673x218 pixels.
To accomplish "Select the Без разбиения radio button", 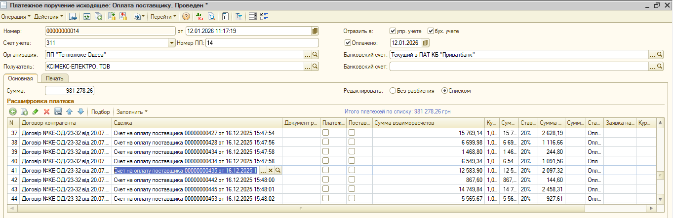I will (393, 91).
